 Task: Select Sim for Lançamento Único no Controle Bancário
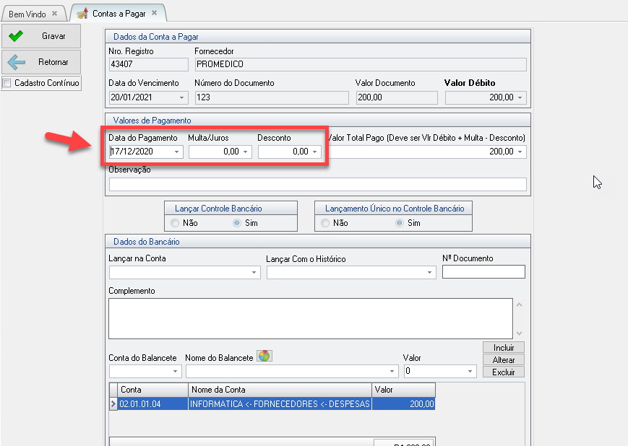pyautogui.click(x=399, y=223)
